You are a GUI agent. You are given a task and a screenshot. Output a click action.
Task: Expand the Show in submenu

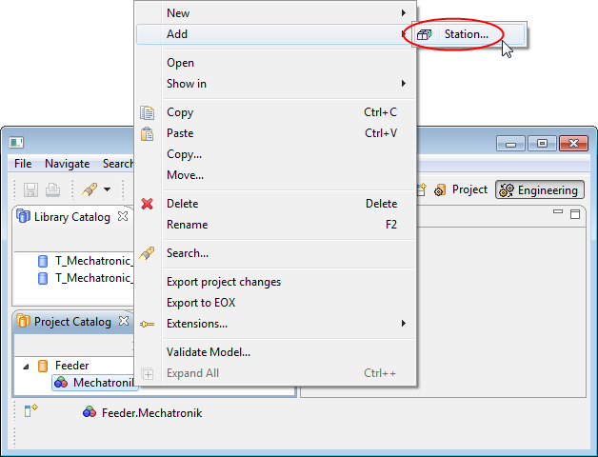(x=276, y=84)
